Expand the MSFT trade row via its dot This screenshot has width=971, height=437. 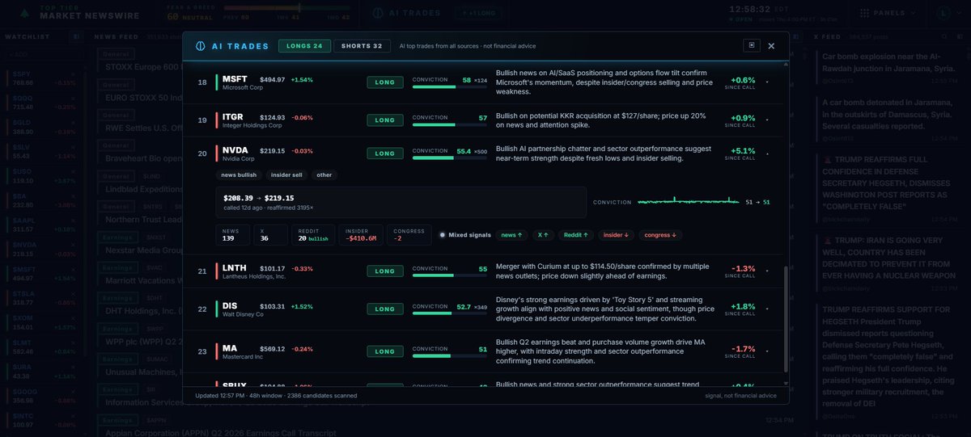[x=767, y=82]
